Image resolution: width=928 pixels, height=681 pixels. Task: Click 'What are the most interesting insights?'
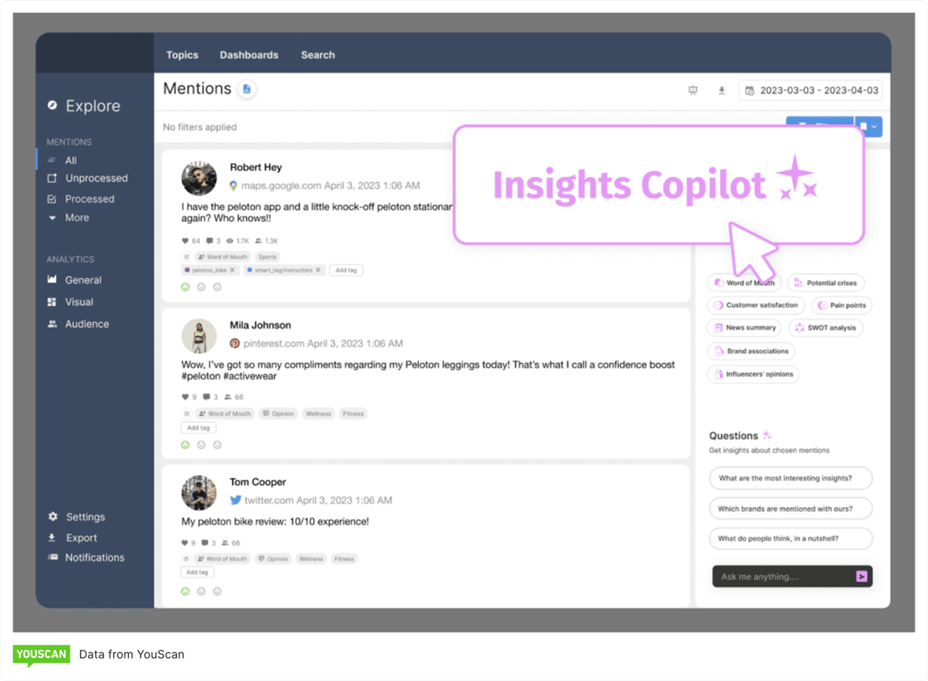(790, 478)
